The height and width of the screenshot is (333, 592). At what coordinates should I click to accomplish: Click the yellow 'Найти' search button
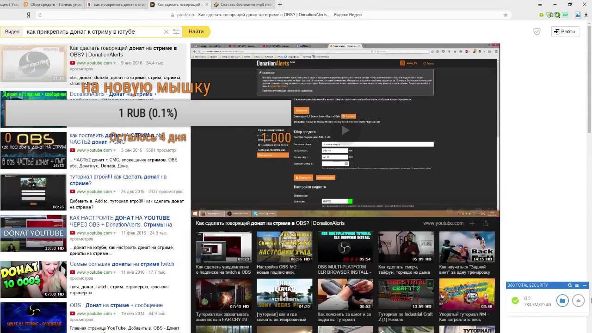196,31
